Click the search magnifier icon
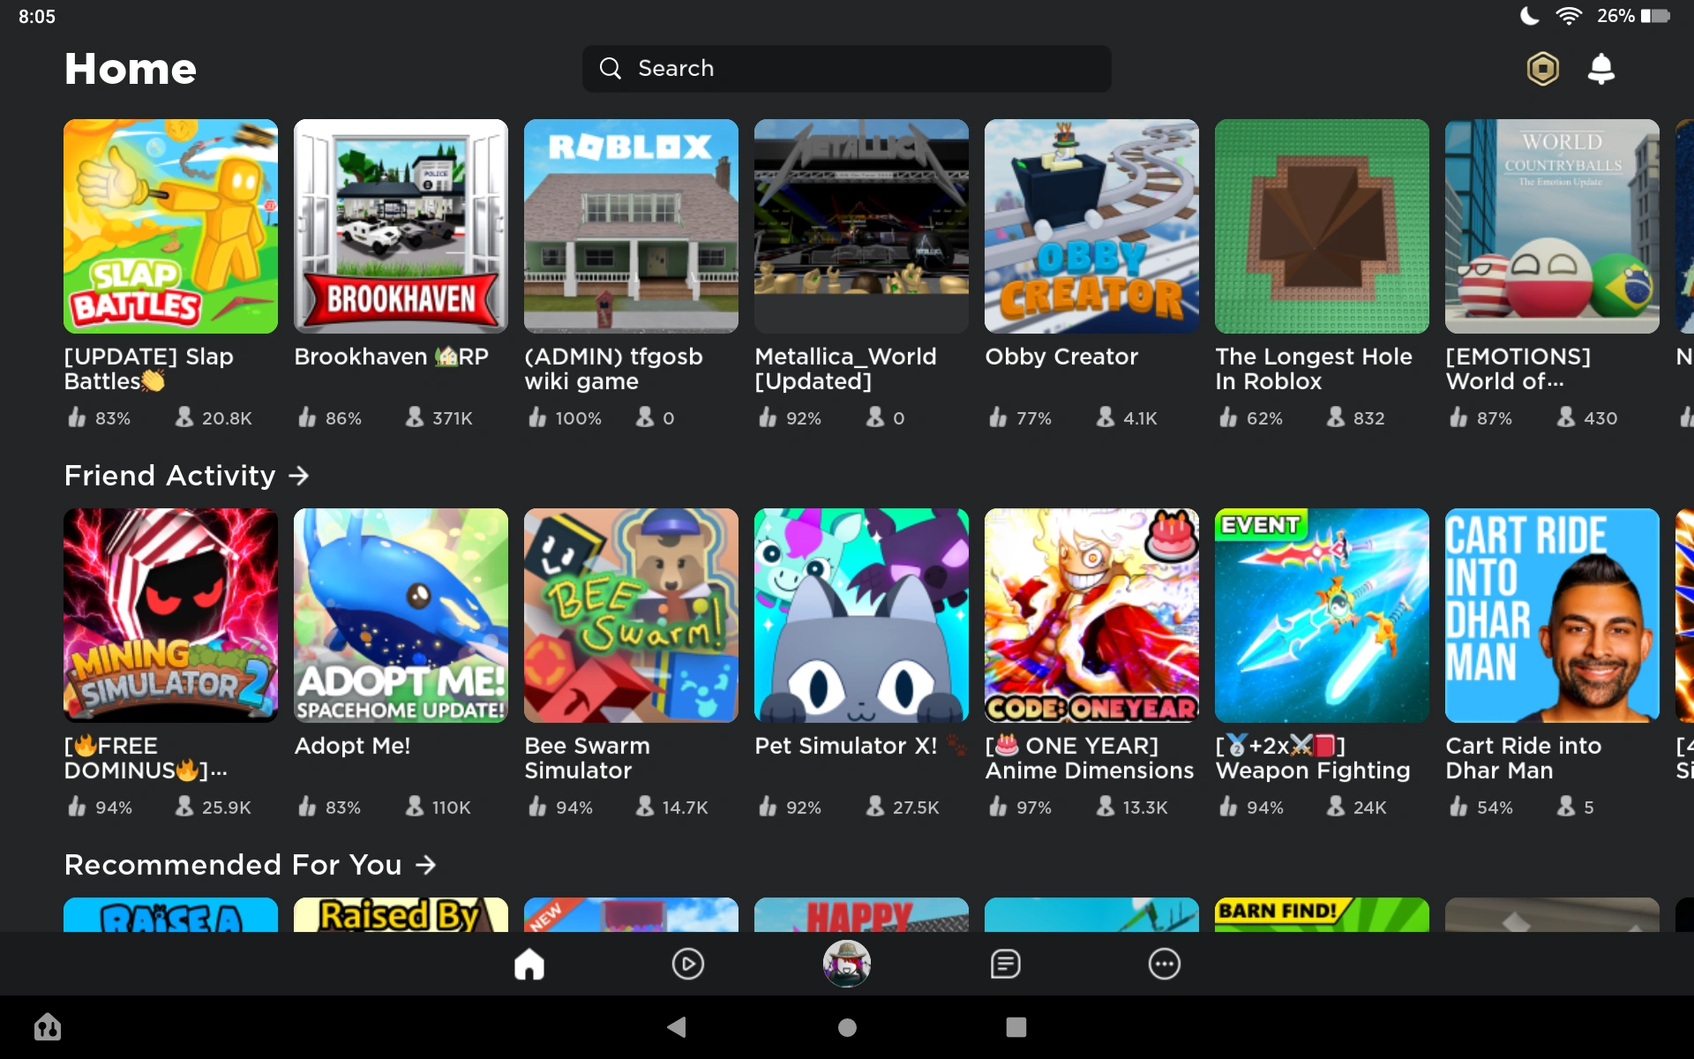Viewport: 1694px width, 1059px height. click(x=610, y=68)
